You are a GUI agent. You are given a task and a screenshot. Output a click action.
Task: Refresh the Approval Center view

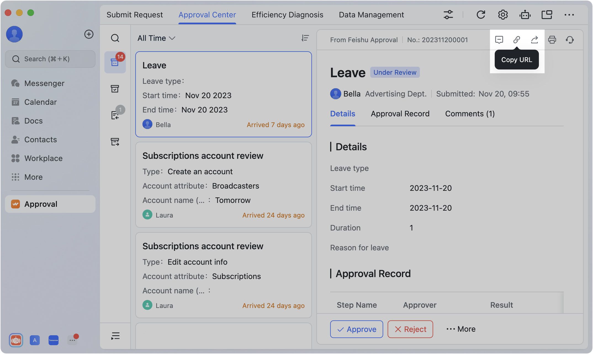click(x=481, y=15)
